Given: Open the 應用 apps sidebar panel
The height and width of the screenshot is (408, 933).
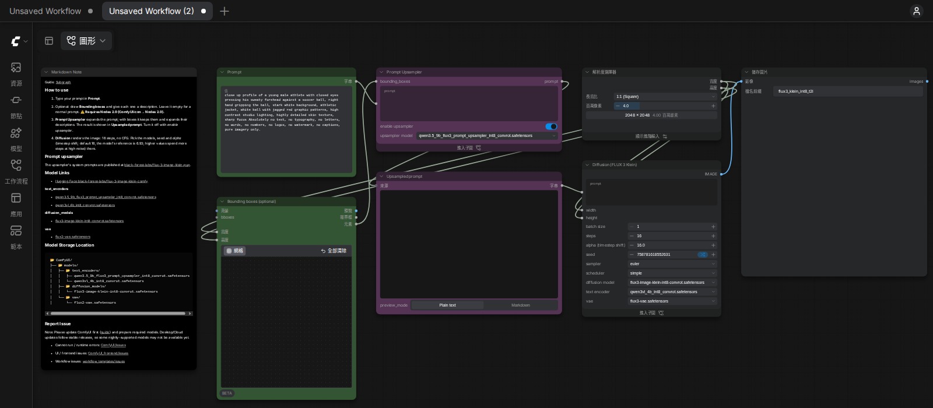Looking at the screenshot, I should pyautogui.click(x=16, y=205).
